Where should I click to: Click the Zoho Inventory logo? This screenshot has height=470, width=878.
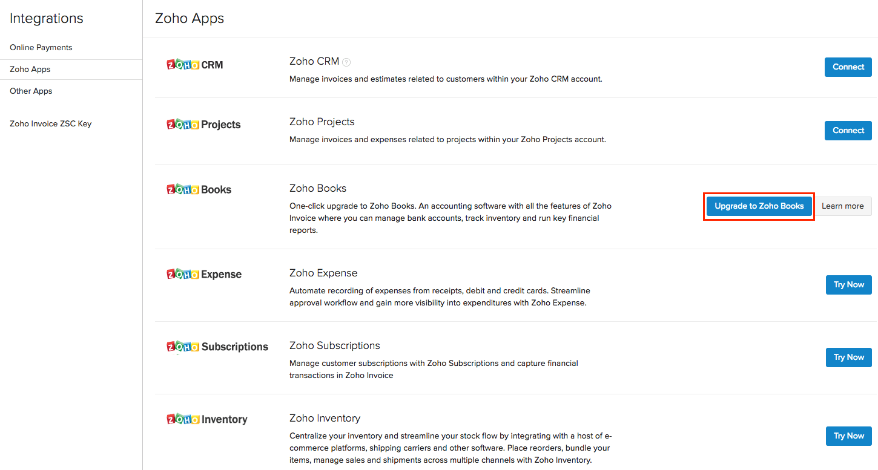pos(207,419)
